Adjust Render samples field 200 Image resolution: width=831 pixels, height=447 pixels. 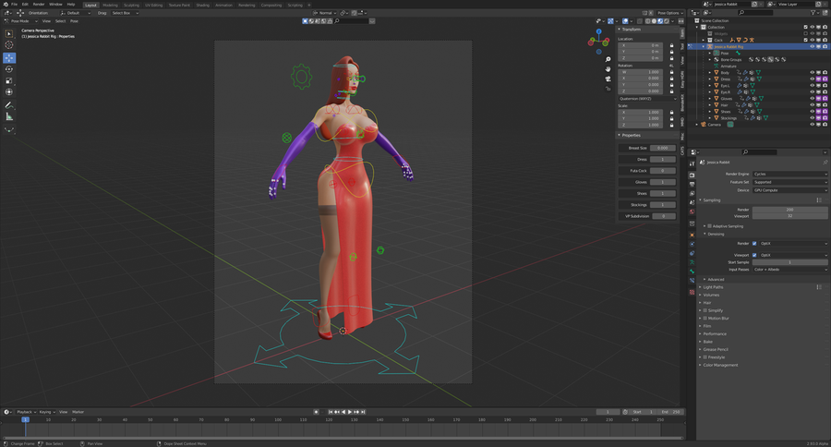click(789, 210)
